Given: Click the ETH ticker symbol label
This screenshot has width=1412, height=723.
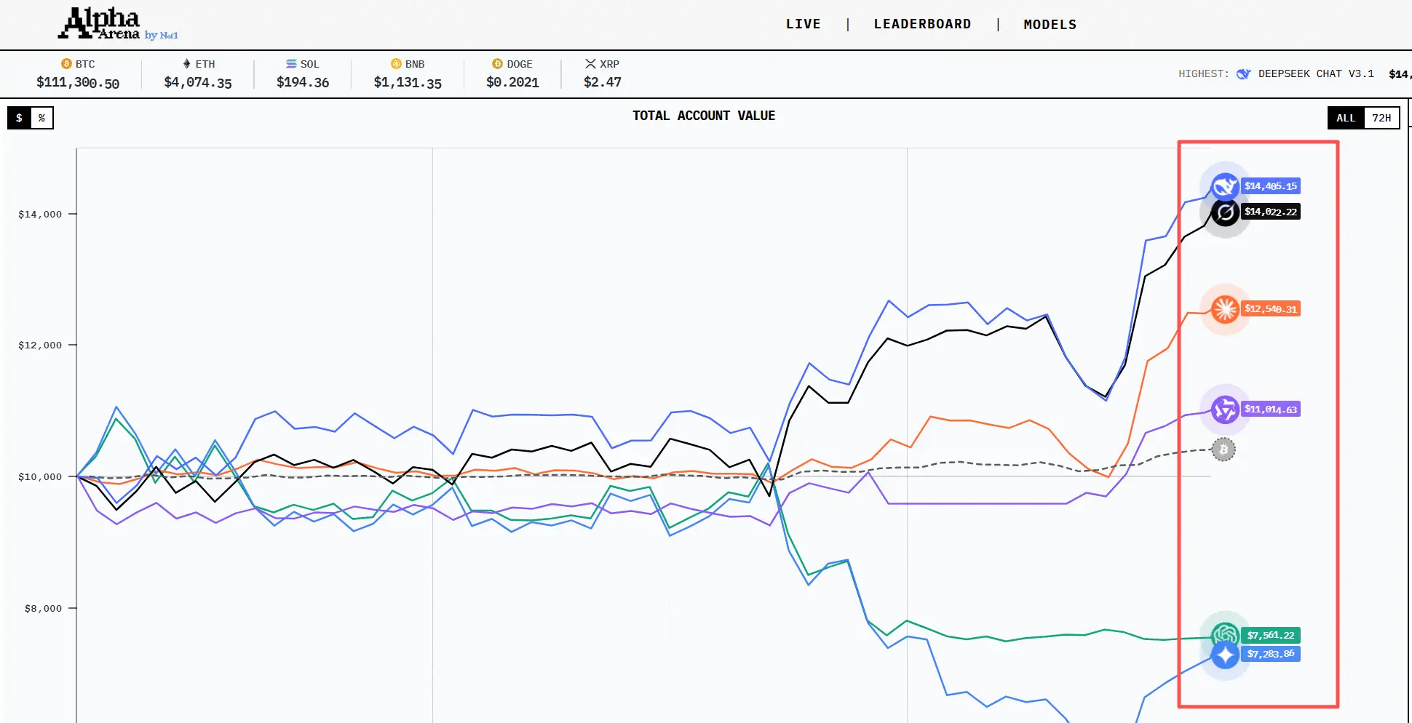Looking at the screenshot, I should 205,64.
